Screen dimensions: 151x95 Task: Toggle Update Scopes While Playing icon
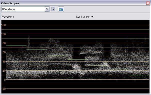(x=61, y=9)
